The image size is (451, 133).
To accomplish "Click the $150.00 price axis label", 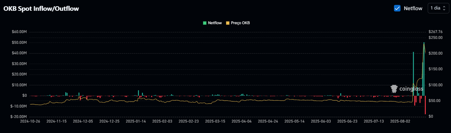I will pos(435,69).
